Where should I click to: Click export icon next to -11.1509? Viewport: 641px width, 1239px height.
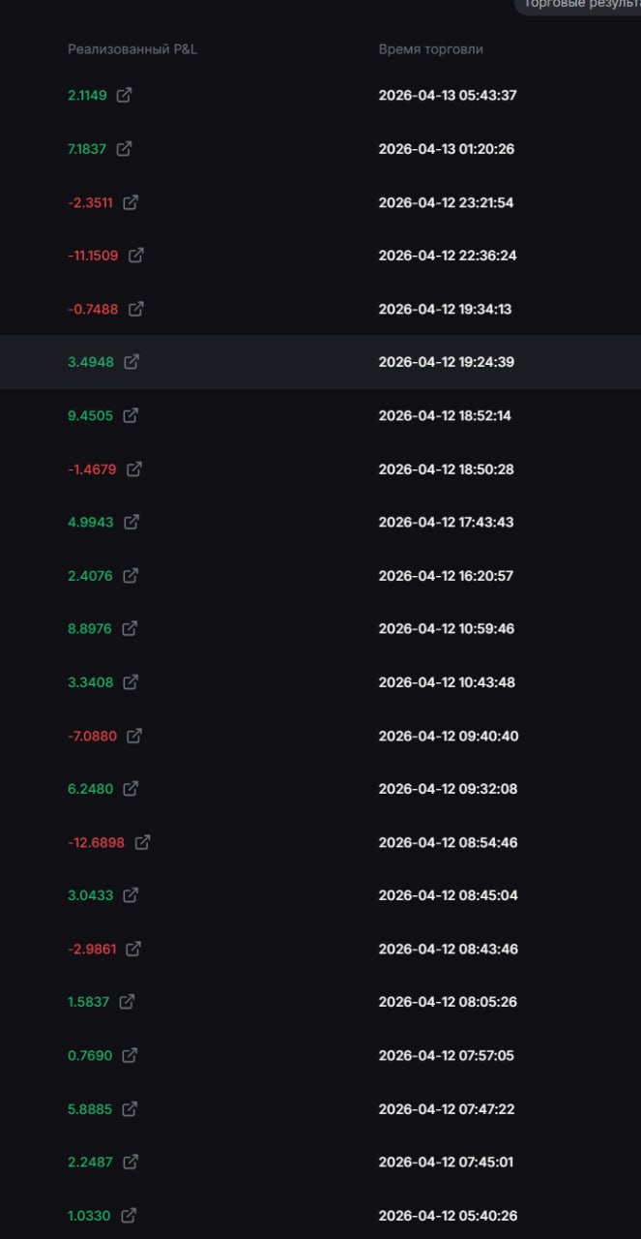[x=136, y=256]
